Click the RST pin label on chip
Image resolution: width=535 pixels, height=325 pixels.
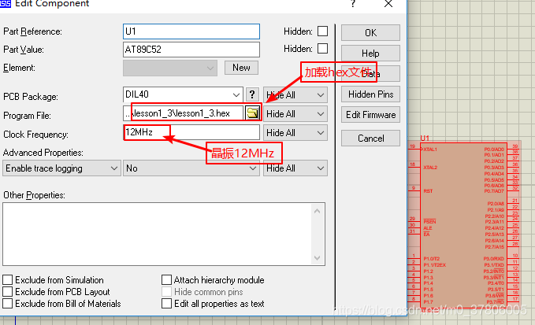click(x=428, y=191)
